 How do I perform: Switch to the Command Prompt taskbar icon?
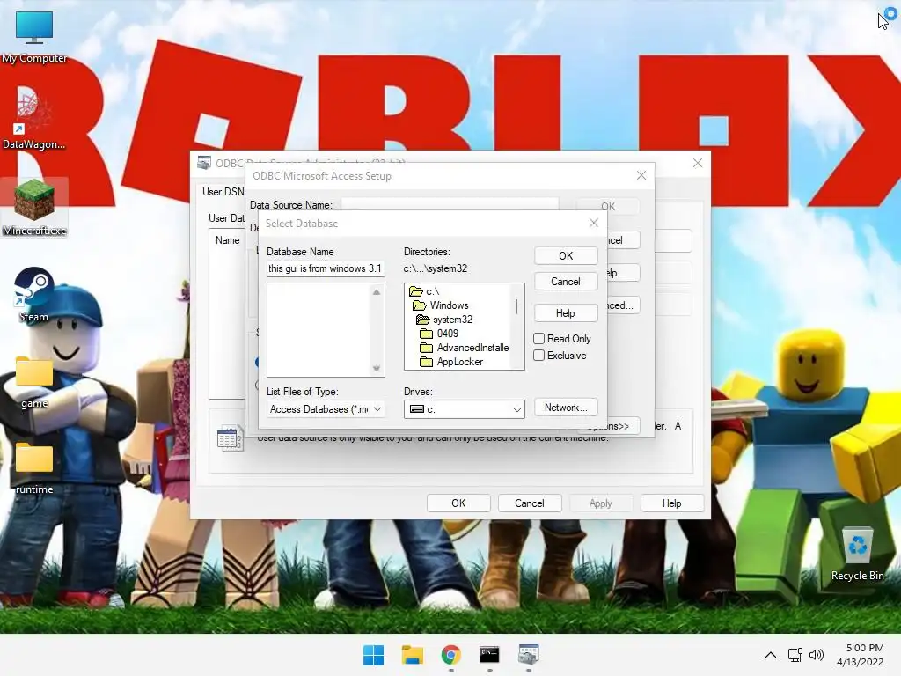point(489,655)
